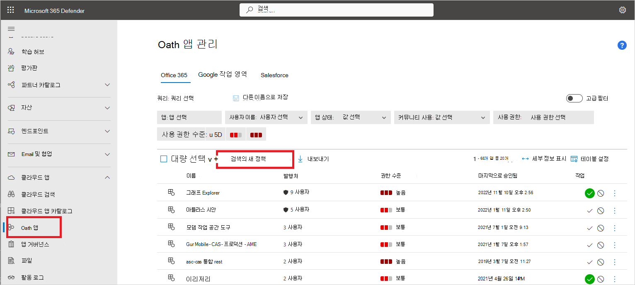Click the 클라우드 앱 cloud icon
635x285 pixels.
coord(11,178)
